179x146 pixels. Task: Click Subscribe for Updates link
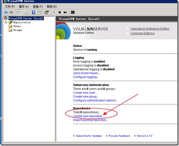89,136
